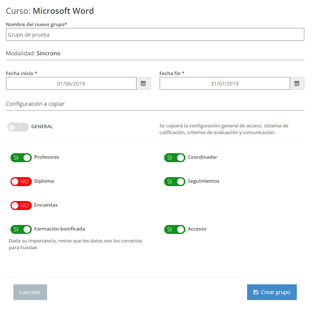Click the Seguimientos label

(x=204, y=181)
